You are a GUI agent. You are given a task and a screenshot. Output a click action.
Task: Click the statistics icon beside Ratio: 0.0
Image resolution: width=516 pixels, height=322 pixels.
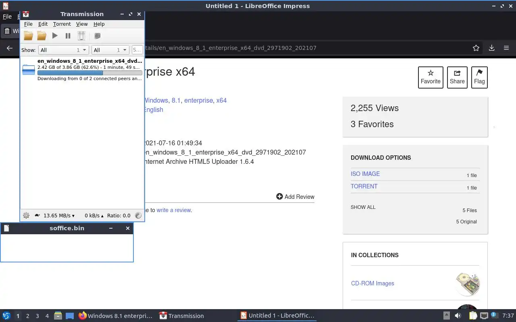pos(138,215)
